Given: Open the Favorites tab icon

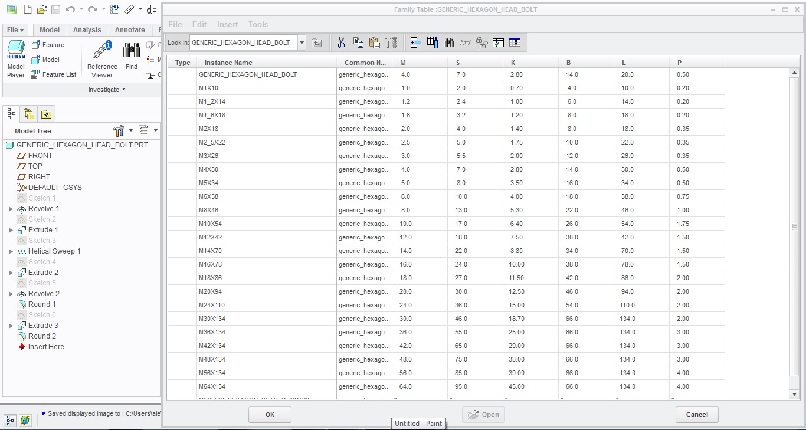Looking at the screenshot, I should pyautogui.click(x=46, y=113).
